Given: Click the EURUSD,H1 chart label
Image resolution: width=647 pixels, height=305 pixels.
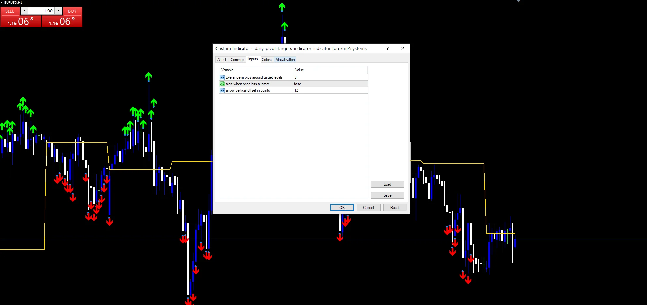Looking at the screenshot, I should point(13,2).
